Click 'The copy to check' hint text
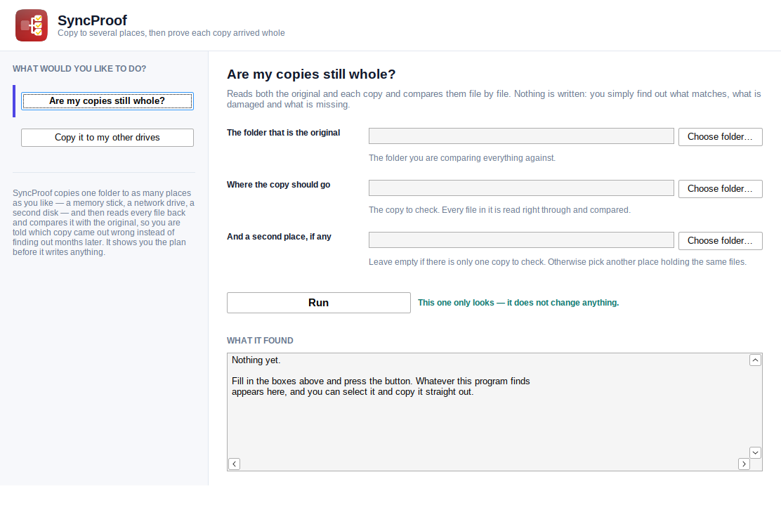 (x=499, y=210)
